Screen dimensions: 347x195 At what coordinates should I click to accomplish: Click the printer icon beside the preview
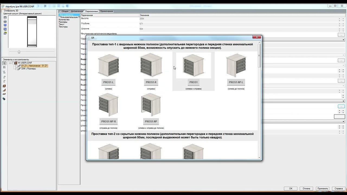5,21
